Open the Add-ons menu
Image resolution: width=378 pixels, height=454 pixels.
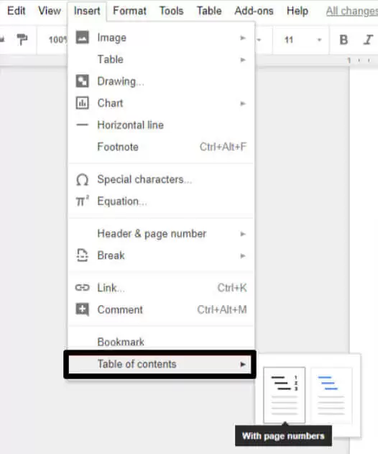coord(254,11)
